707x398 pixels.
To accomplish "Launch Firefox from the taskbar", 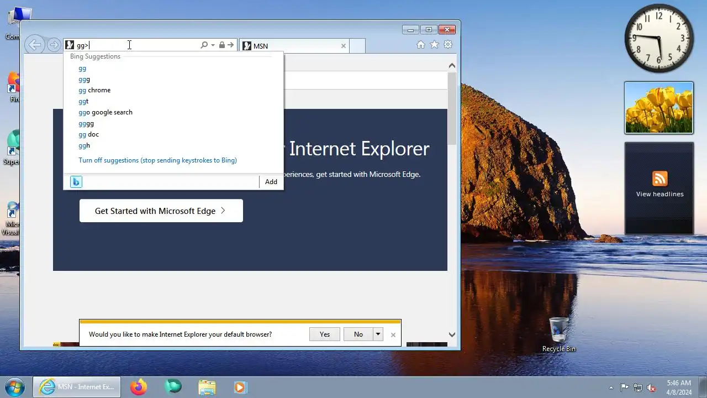I will click(x=139, y=387).
